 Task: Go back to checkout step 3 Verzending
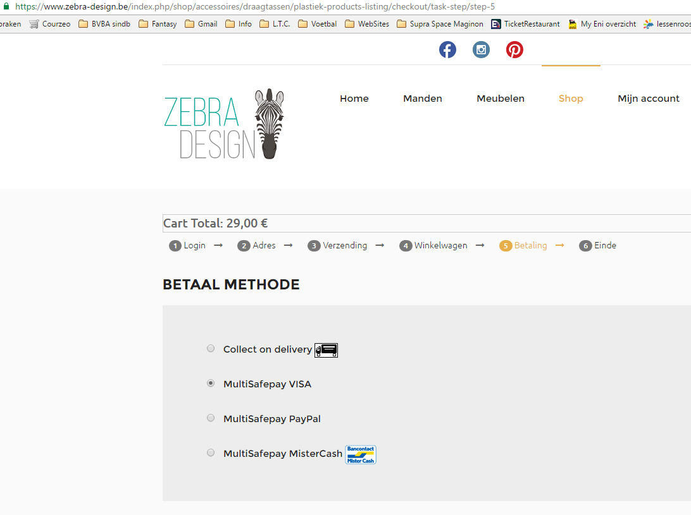[337, 246]
